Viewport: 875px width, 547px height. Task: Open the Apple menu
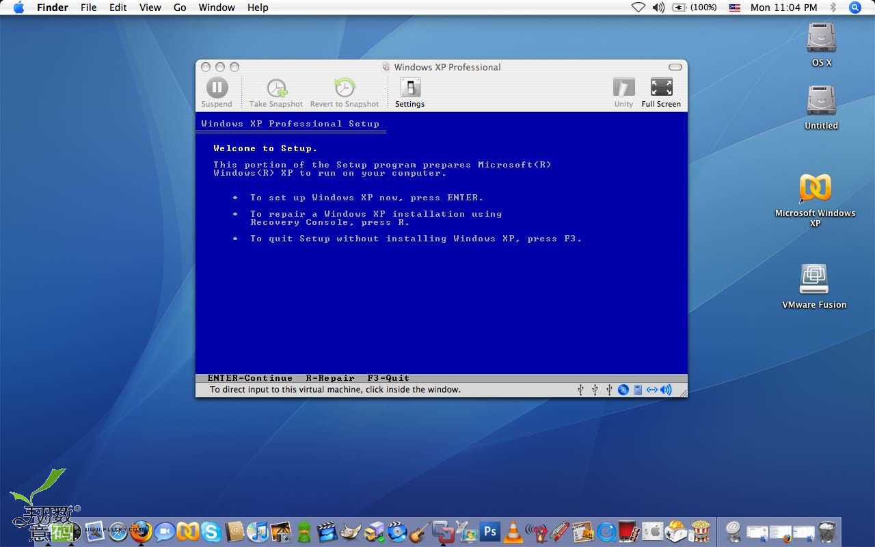click(x=18, y=8)
